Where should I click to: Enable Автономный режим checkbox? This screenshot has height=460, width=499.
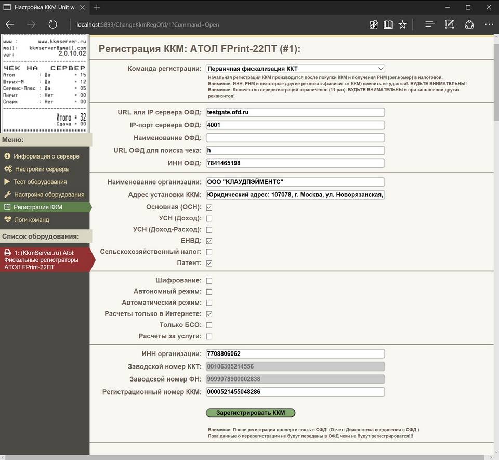click(209, 292)
